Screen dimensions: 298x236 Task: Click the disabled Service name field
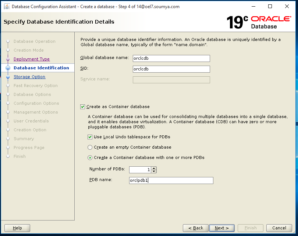pos(171,80)
